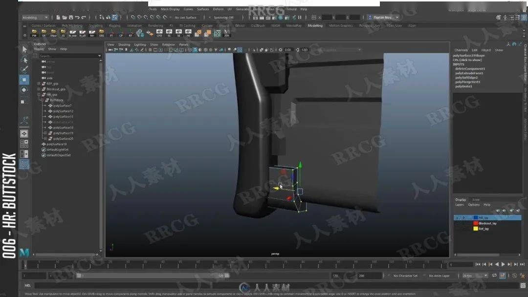Image resolution: width=528 pixels, height=297 pixels.
Task: Click the CP shelf button
Action: click(121, 33)
